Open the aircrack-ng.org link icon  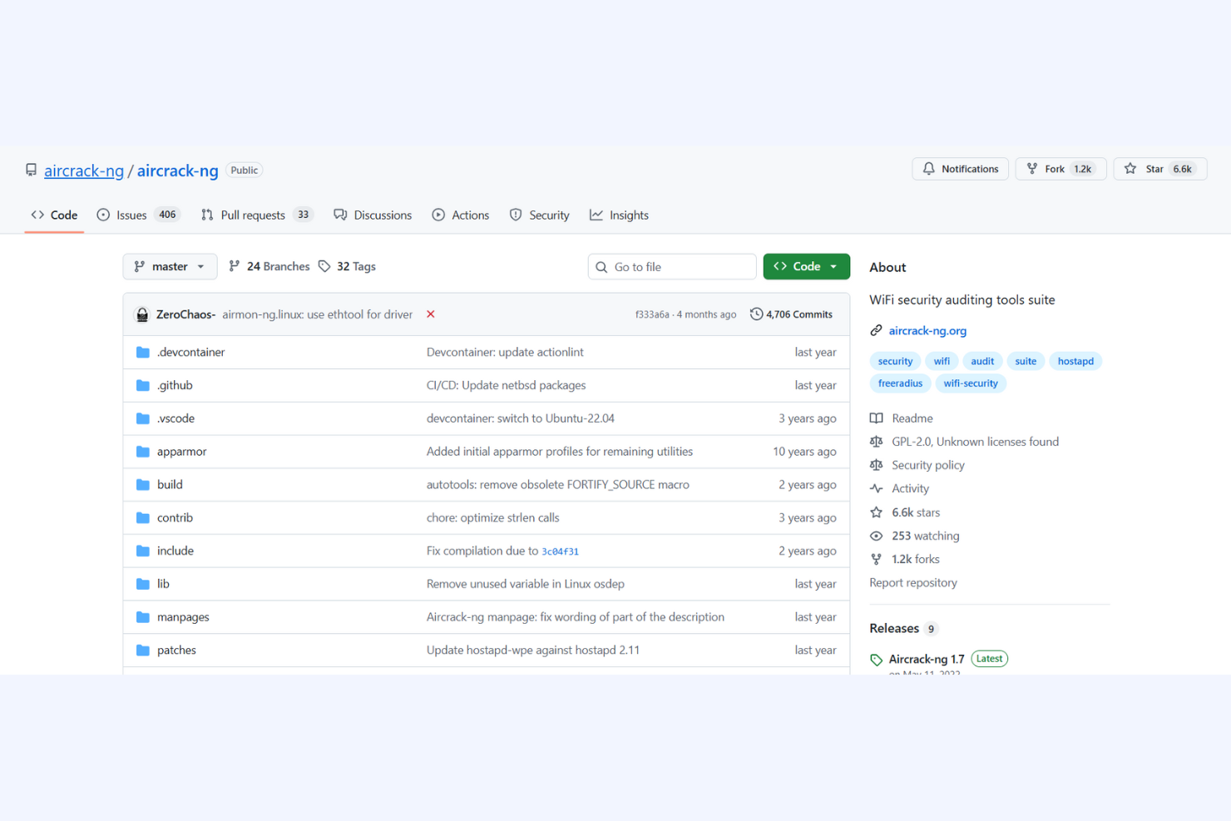coord(876,330)
